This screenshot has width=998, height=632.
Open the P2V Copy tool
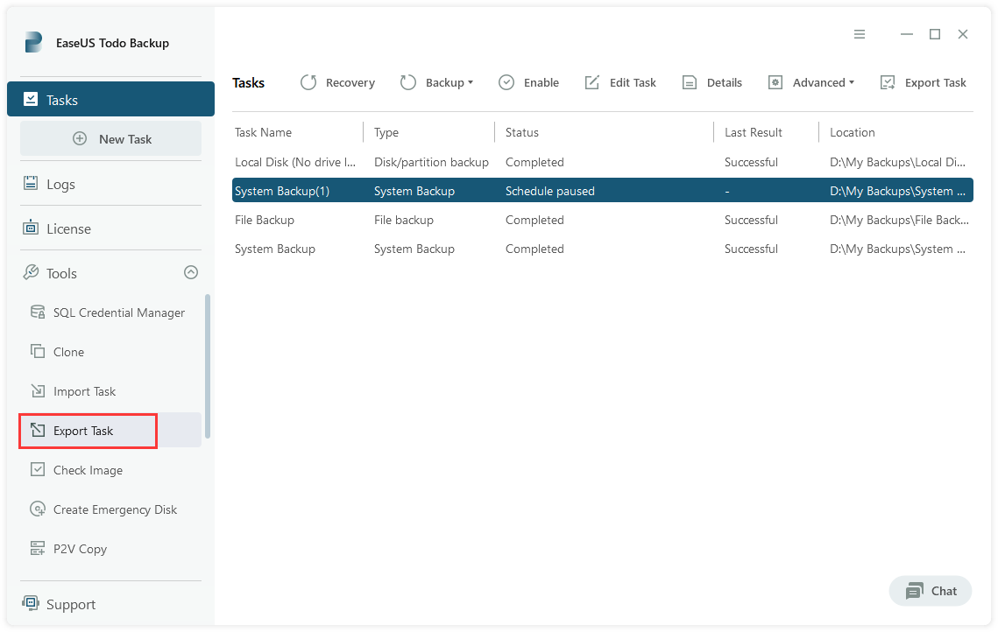[80, 549]
